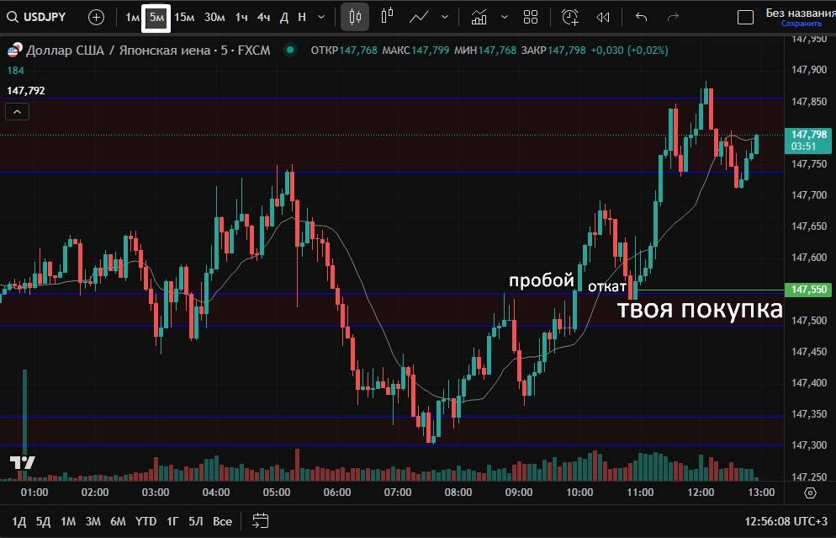836x538 pixels.
Task: Toggle the layout checkbox near Без названия
Action: [745, 18]
